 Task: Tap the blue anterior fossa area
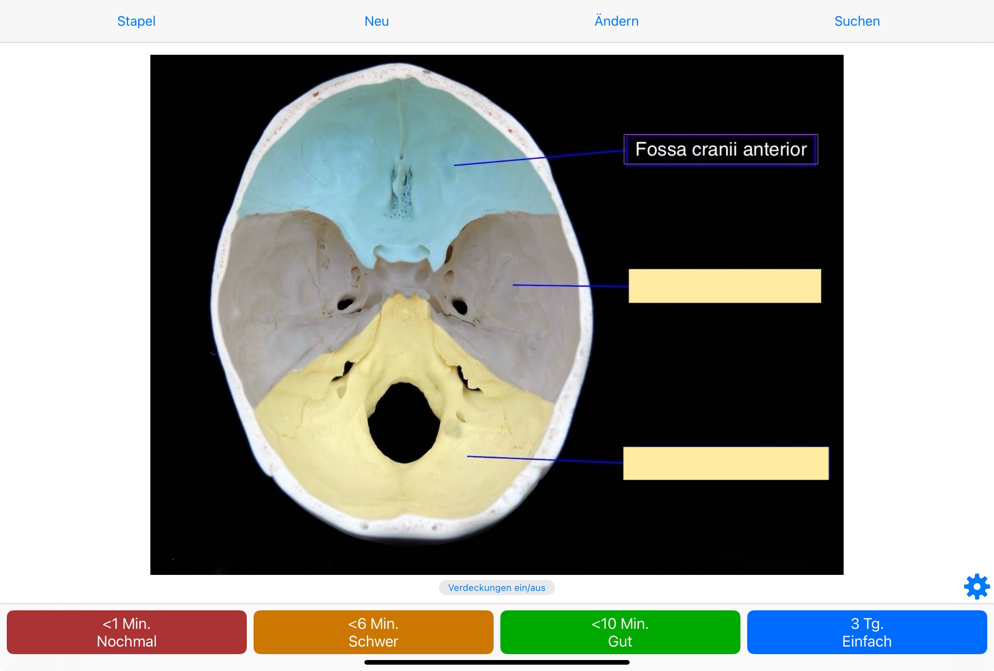pyautogui.click(x=385, y=150)
